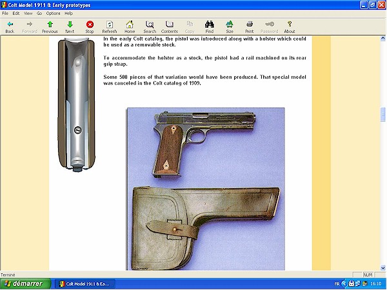Open the File menu
This screenshot has height=290, width=387.
[5, 14]
